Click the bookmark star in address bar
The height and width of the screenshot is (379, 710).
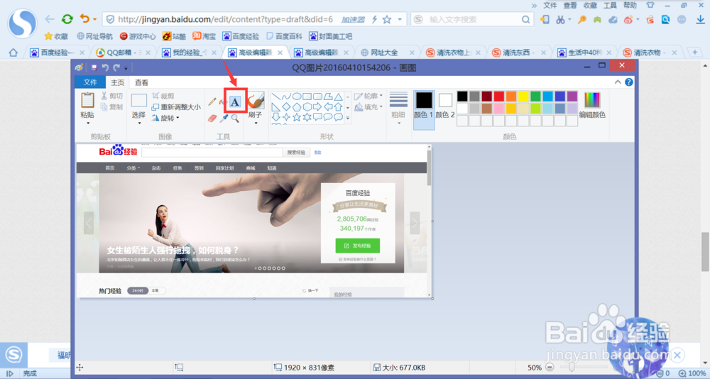tap(387, 19)
